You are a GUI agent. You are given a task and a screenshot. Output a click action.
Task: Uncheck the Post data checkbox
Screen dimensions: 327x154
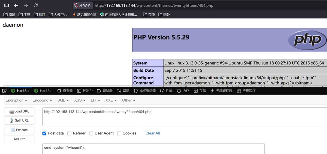pyautogui.click(x=44, y=133)
